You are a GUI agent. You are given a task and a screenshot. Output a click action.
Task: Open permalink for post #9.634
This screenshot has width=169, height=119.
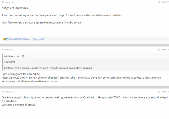pos(165,92)
